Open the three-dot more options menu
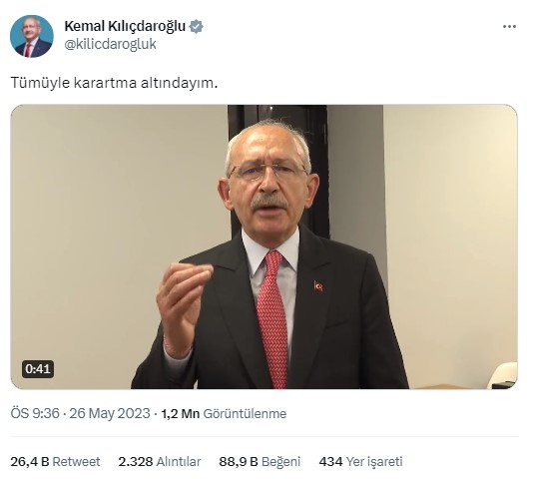Screen dimensions: 533x479 tap(509, 27)
